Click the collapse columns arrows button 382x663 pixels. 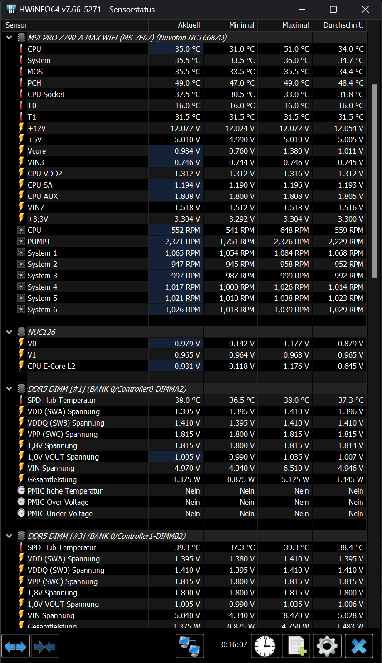(45, 646)
